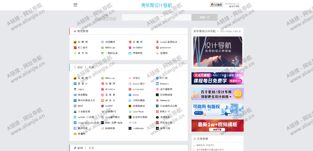Click the reeoo hexagon icon
The height and width of the screenshot is (151, 313).
pyautogui.click(x=130, y=95)
